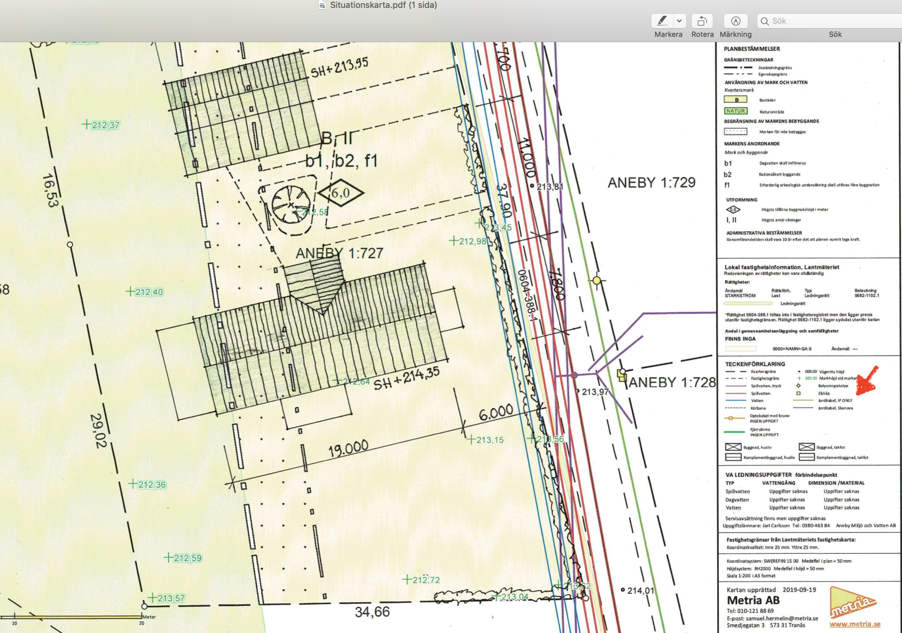Click the yellow streetlight symbol on the map
The image size is (902, 633).
pyautogui.click(x=597, y=281)
